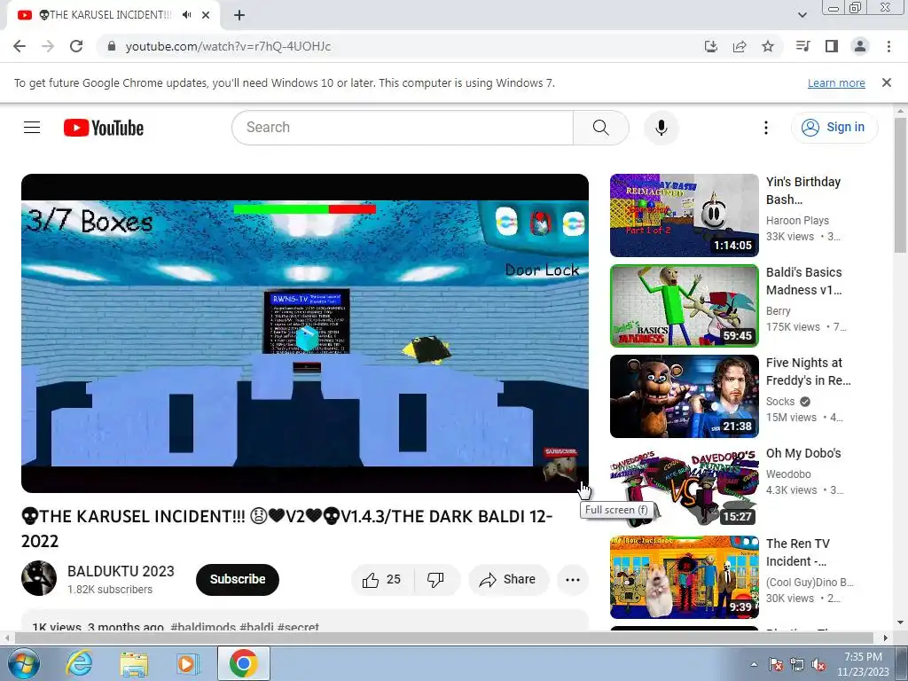Image resolution: width=908 pixels, height=681 pixels.
Task: Click the horizontal page scrollbar
Action: coord(443,638)
